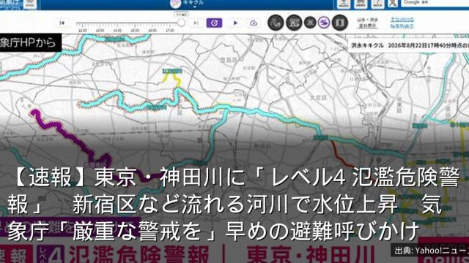Screen dimensions: 469x263
Task: Jump to the first time step
Action: 62,23
